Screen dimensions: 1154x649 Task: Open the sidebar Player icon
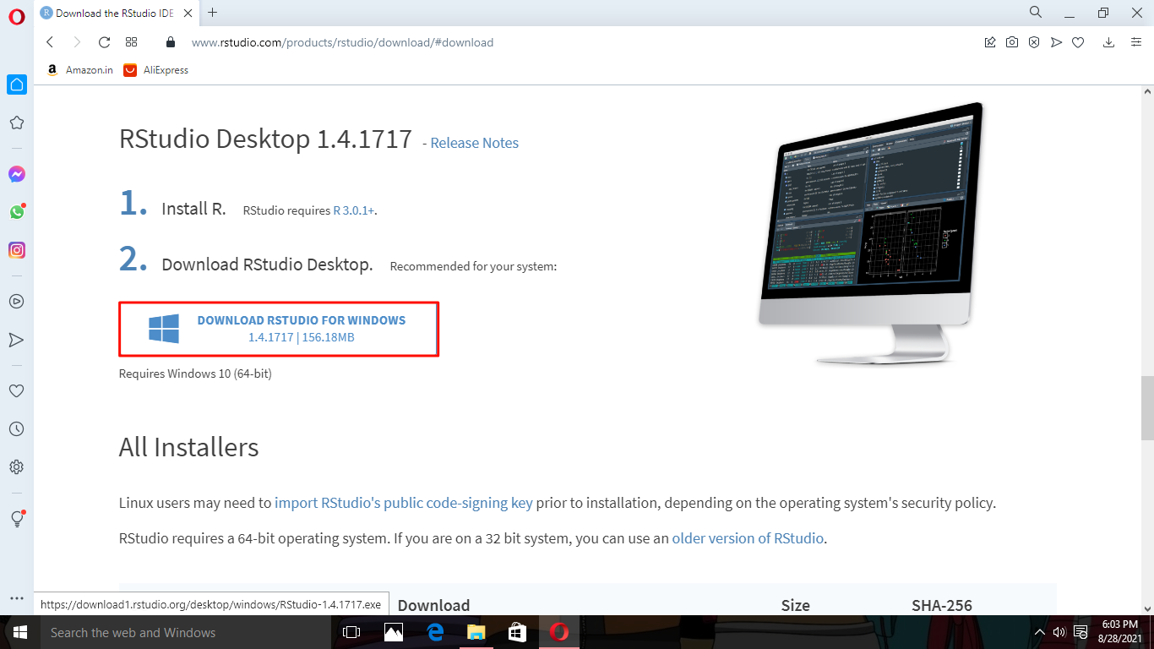pos(17,302)
